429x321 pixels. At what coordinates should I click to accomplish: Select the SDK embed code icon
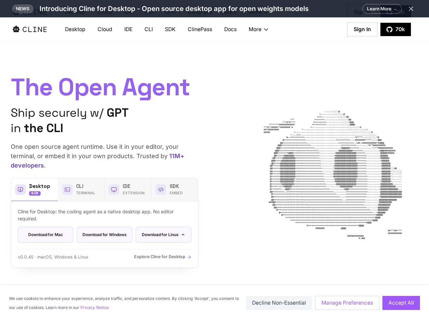click(x=161, y=190)
